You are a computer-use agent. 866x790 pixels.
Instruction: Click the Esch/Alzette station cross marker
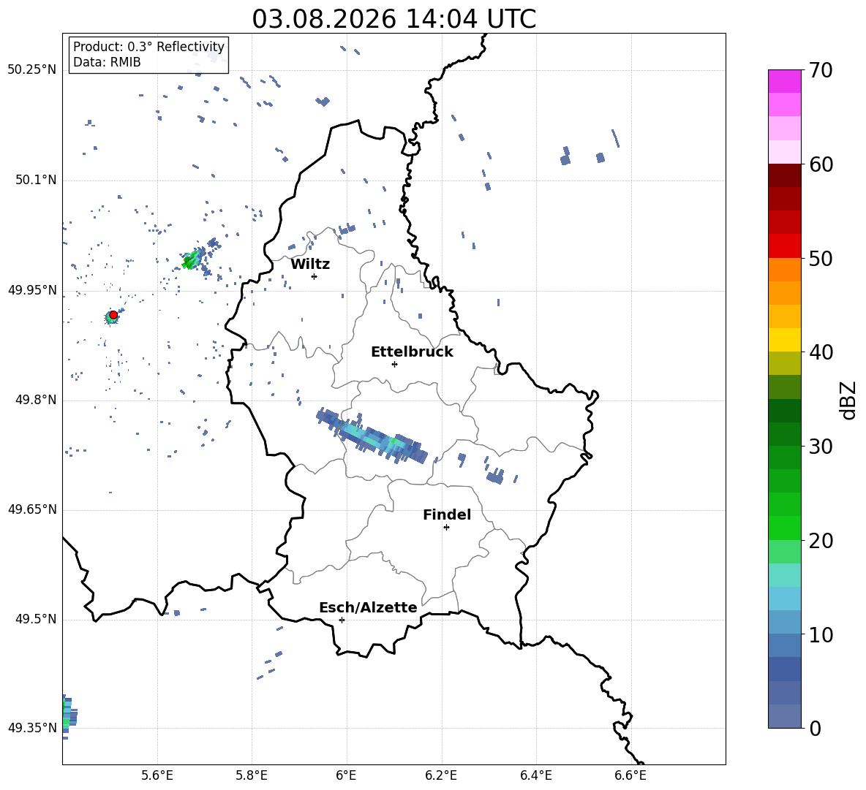tap(342, 620)
